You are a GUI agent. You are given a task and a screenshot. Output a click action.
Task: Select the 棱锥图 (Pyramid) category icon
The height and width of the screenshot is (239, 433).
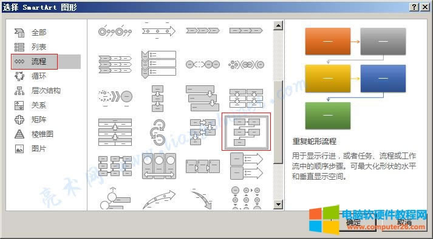pyautogui.click(x=19, y=134)
